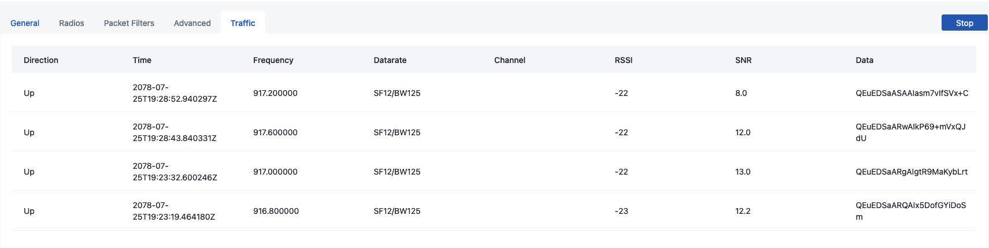Click SNR value 12.2
989x248 pixels.
743,211
